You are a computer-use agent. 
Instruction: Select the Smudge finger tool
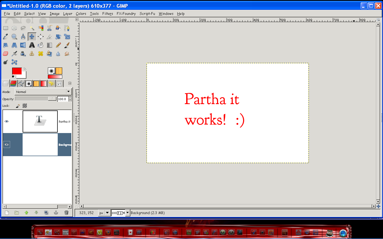pos(67,54)
